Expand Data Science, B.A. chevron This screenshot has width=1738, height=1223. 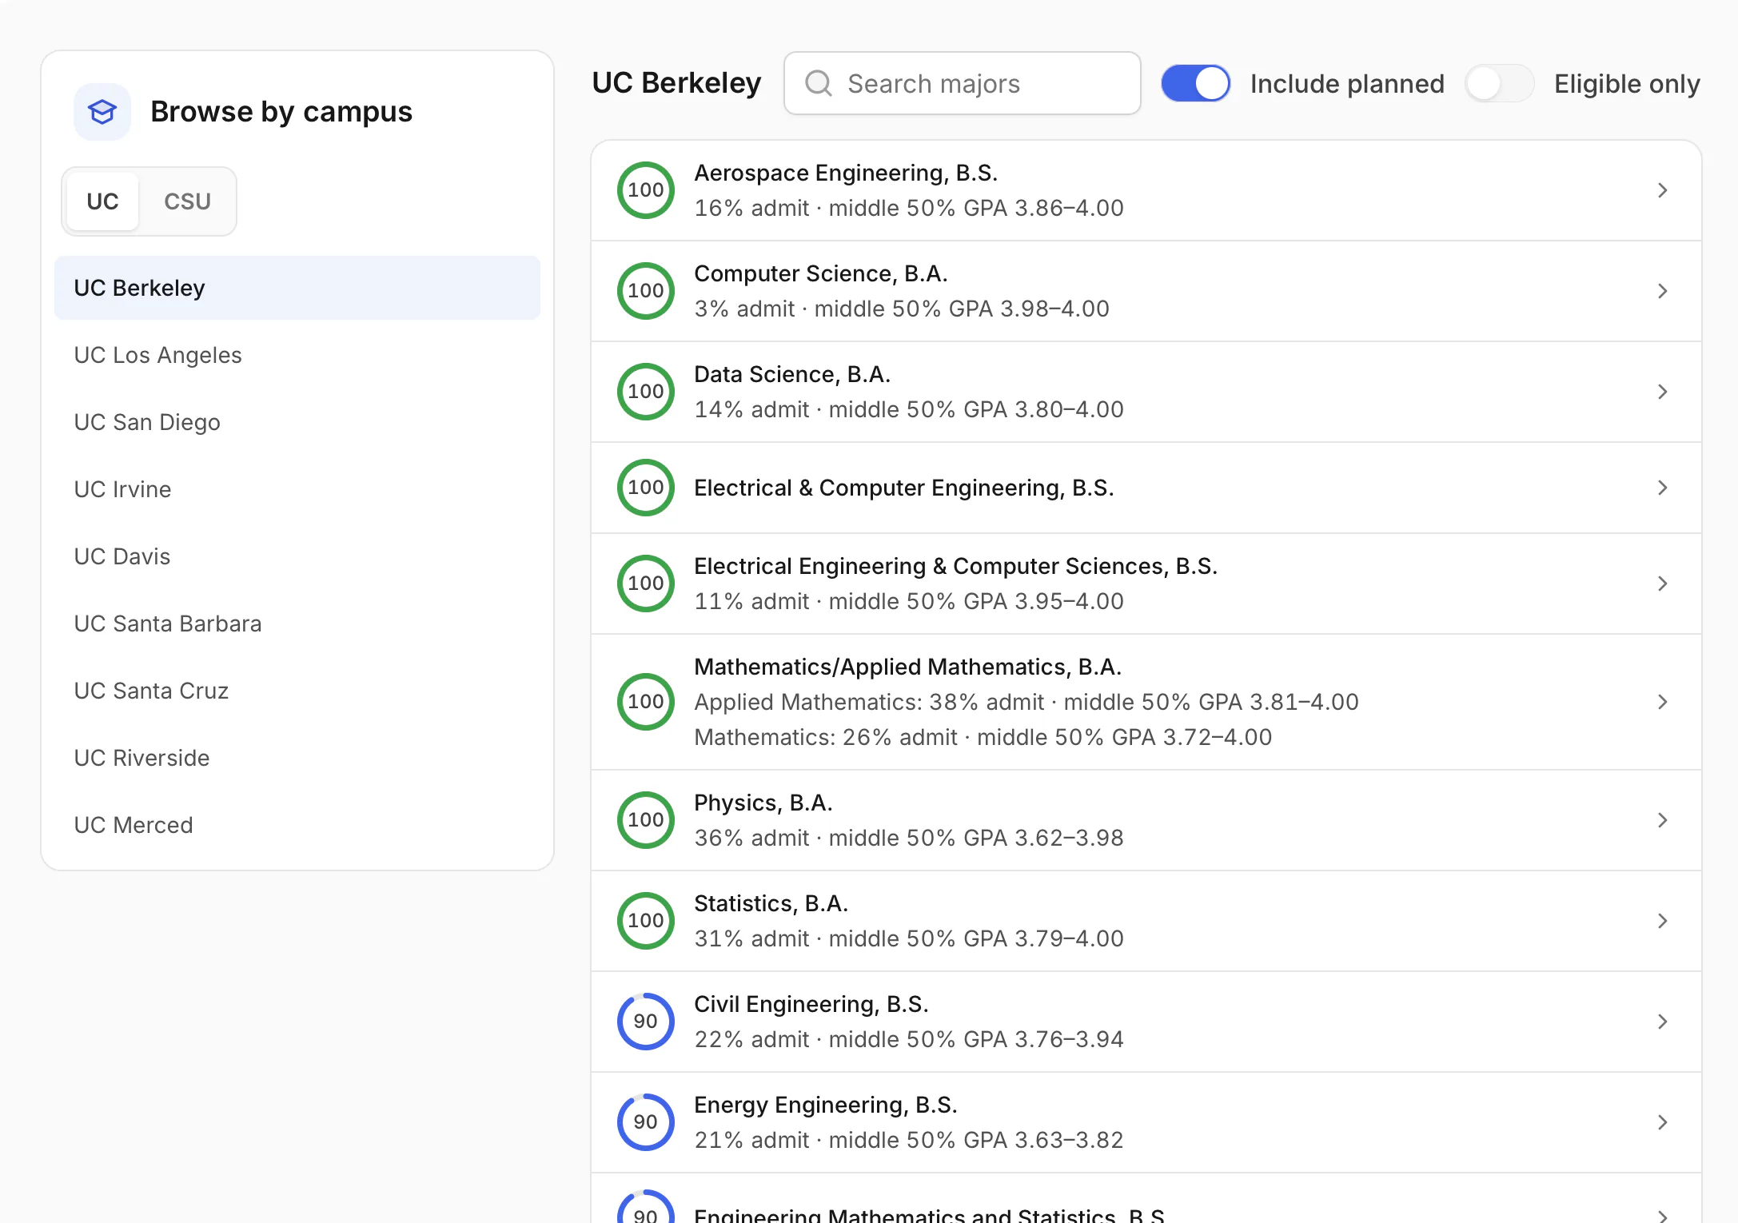coord(1662,392)
